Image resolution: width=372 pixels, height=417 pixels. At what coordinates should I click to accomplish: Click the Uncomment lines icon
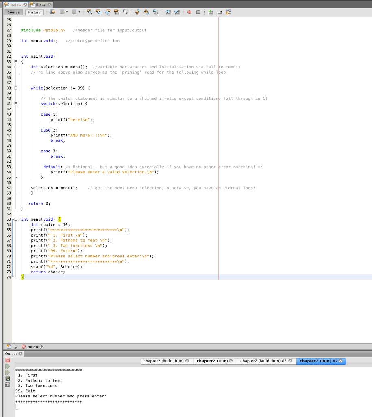tap(220, 12)
